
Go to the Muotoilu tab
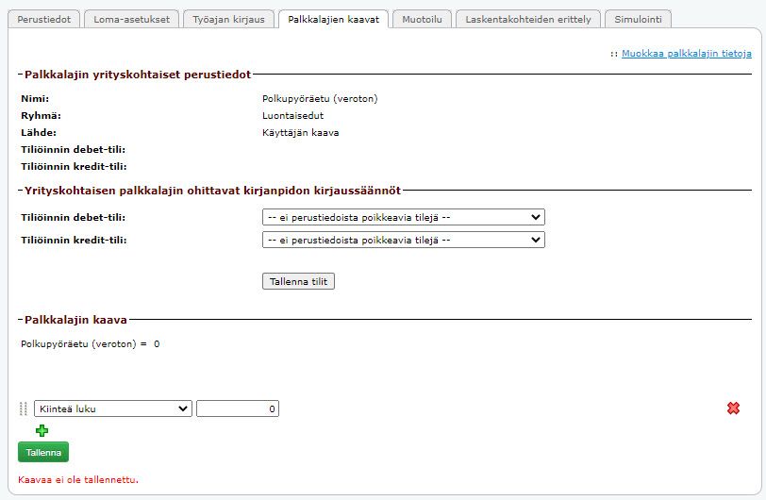422,20
